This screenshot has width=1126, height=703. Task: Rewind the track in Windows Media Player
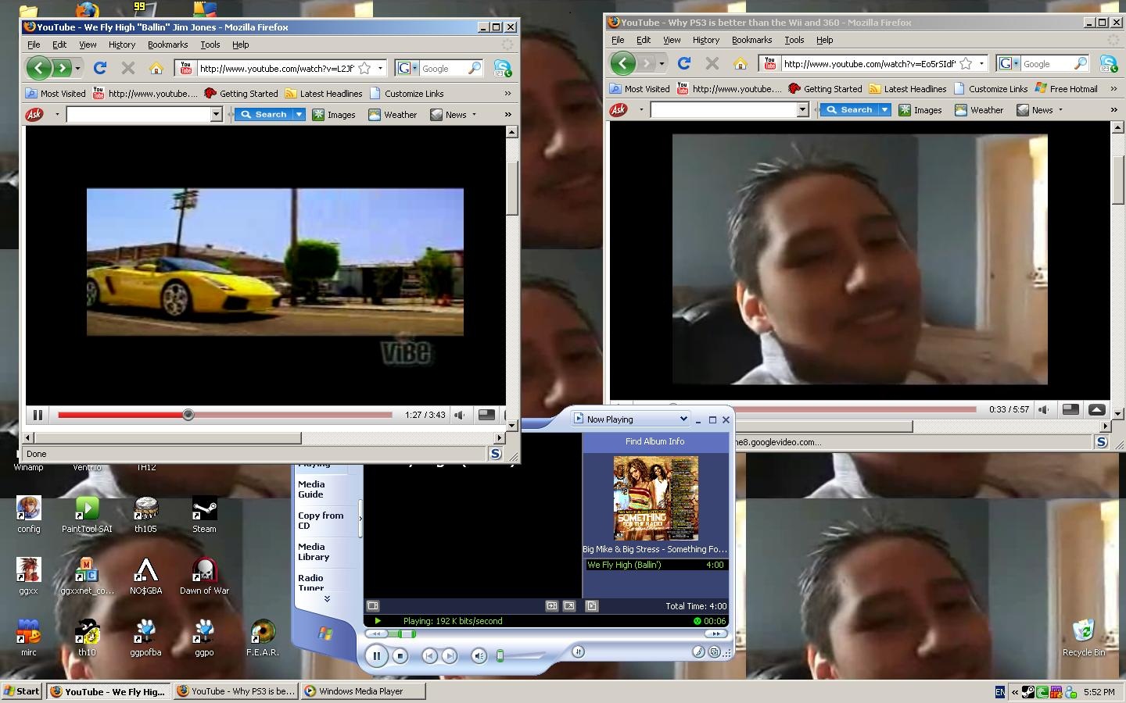(x=377, y=633)
